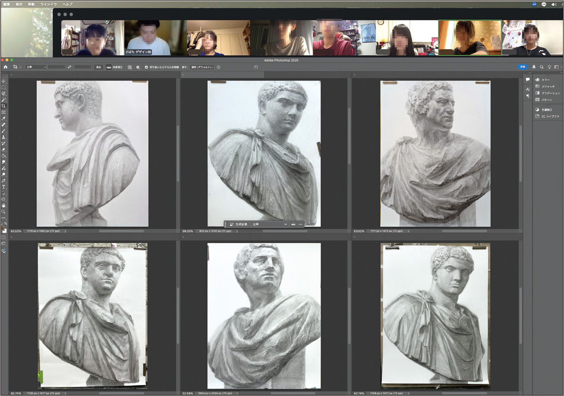The width and height of the screenshot is (564, 396).
Task: Select the Zoom tool in toolbar
Action: 3,212
